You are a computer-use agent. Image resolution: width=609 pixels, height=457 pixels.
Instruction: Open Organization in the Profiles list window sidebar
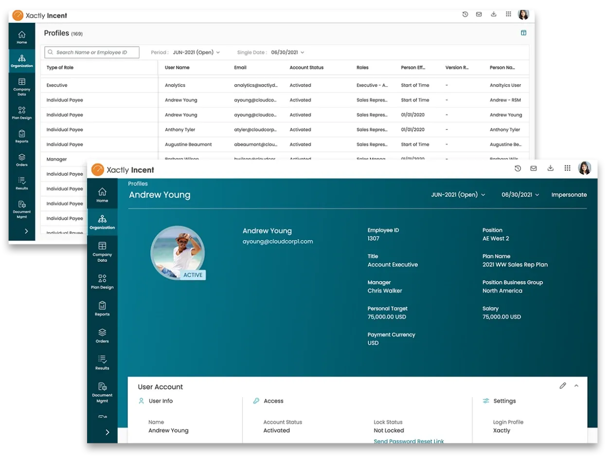click(22, 61)
